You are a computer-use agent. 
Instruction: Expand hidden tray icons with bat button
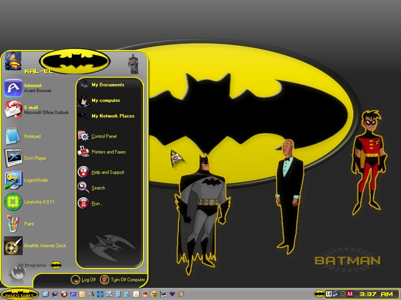click(x=319, y=294)
